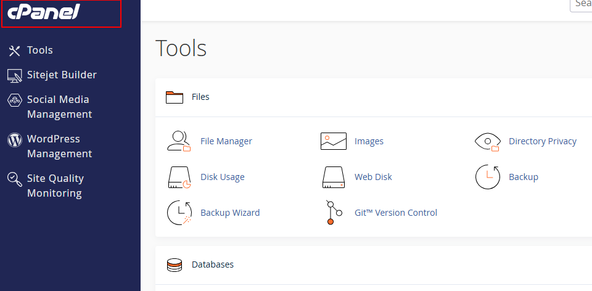Open the Directory Privacy eye icon
Screen dimensions: 592x291
487,141
